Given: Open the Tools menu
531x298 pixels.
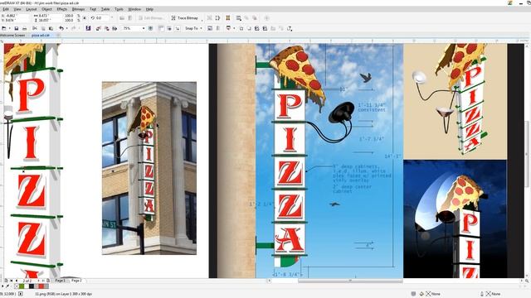Looking at the screenshot, I should 119,9.
